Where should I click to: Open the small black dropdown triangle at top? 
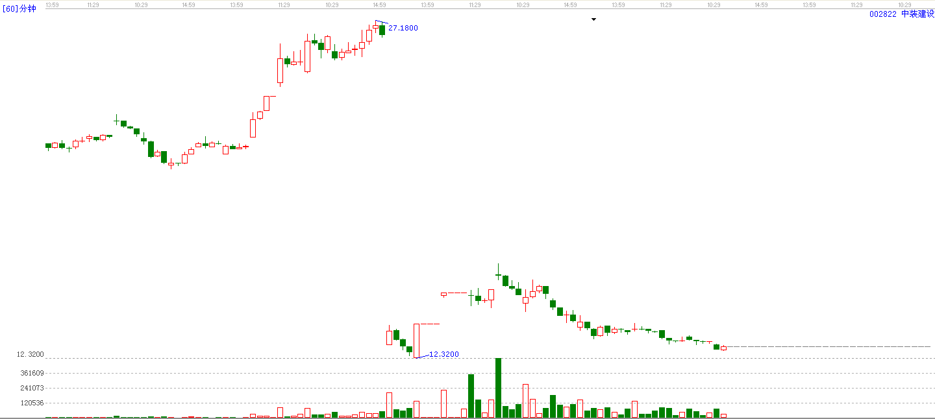[x=593, y=19]
